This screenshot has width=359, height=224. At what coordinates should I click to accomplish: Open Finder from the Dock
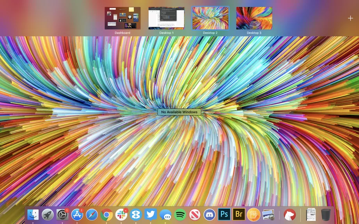[x=33, y=214]
